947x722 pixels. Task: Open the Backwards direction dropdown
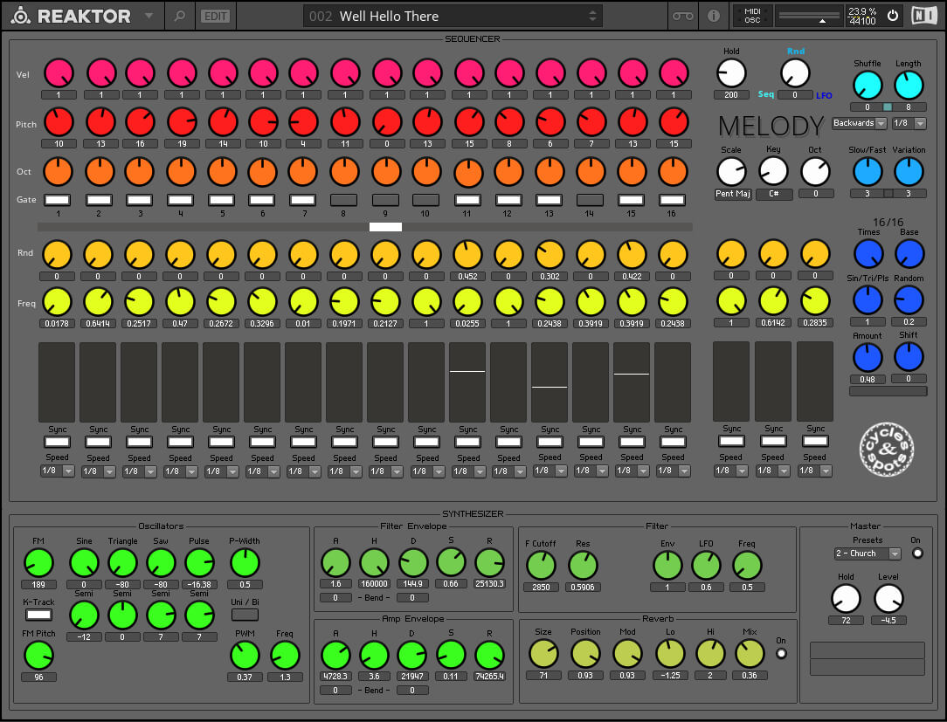pyautogui.click(x=859, y=123)
